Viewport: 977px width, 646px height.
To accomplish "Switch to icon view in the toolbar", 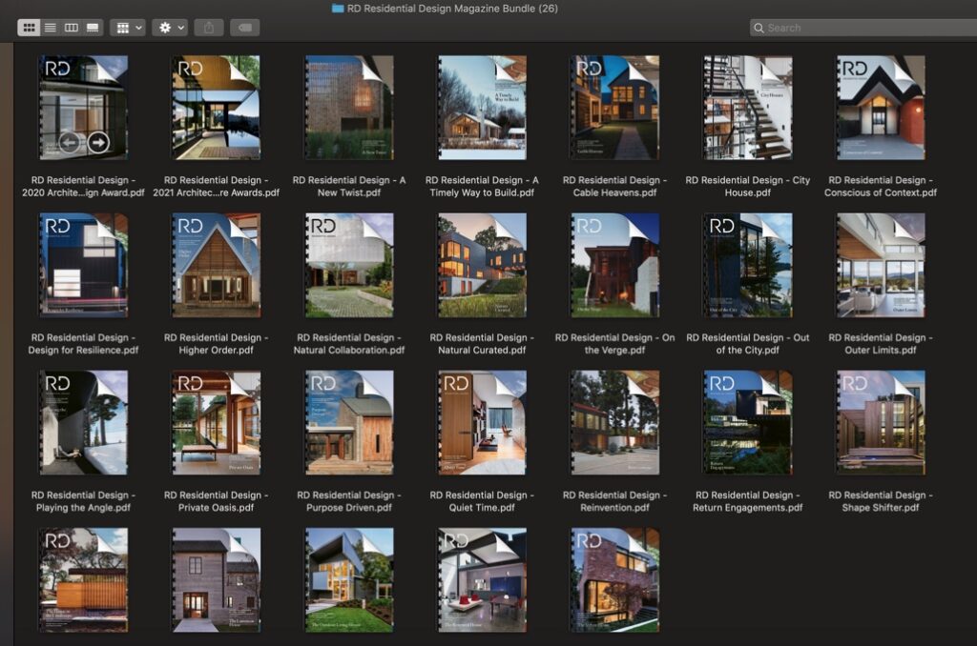I will coord(31,27).
